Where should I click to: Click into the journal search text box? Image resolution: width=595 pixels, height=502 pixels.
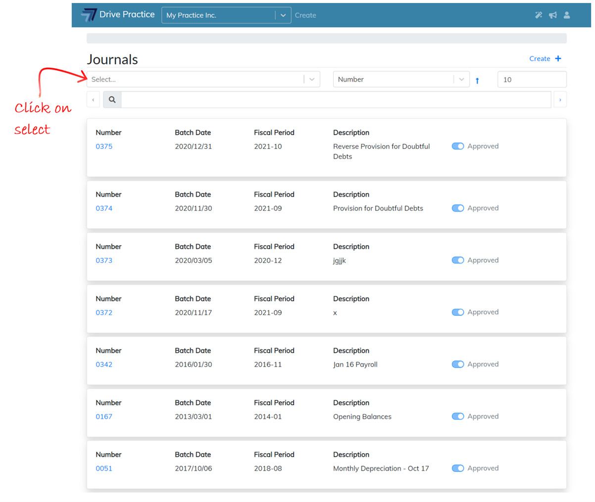click(336, 100)
